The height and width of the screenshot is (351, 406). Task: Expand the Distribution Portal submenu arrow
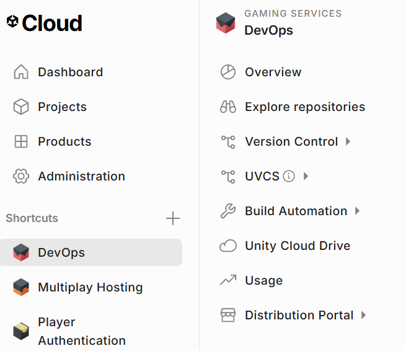[x=364, y=315]
